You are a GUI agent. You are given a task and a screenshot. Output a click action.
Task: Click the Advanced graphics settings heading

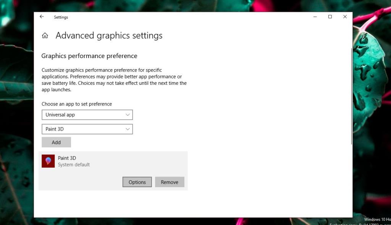click(x=109, y=35)
